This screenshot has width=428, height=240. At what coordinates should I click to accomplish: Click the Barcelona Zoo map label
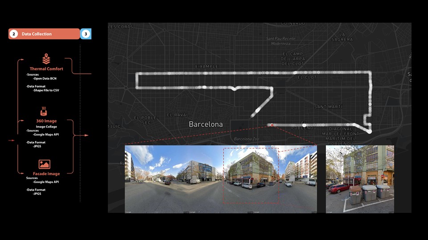247,139
